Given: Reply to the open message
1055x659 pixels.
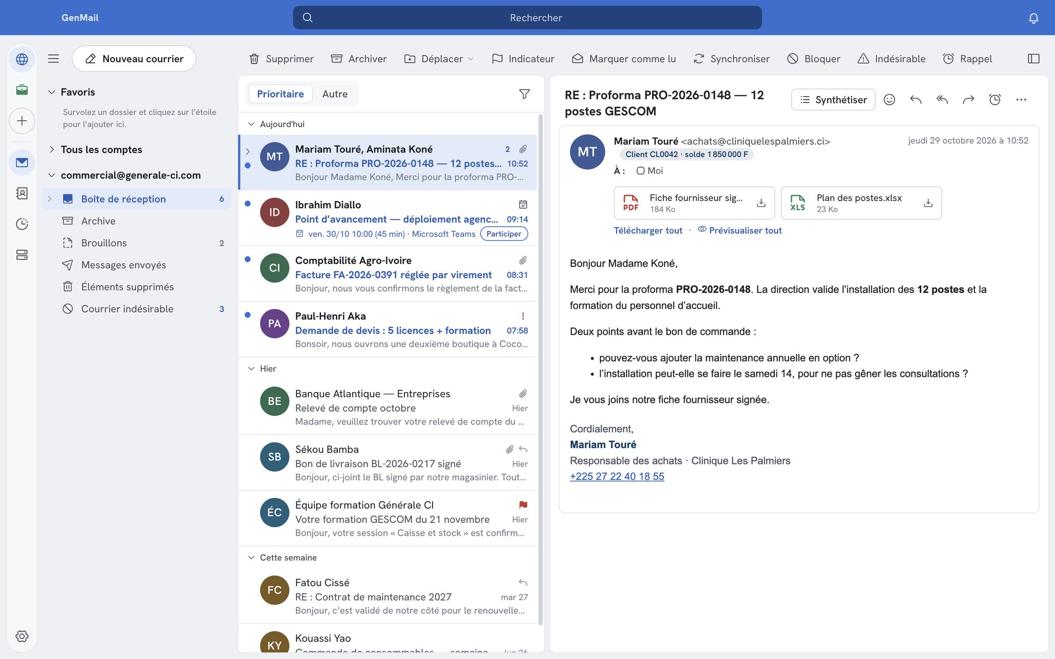Looking at the screenshot, I should pos(916,100).
